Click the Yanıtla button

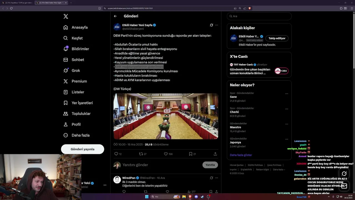point(210,165)
